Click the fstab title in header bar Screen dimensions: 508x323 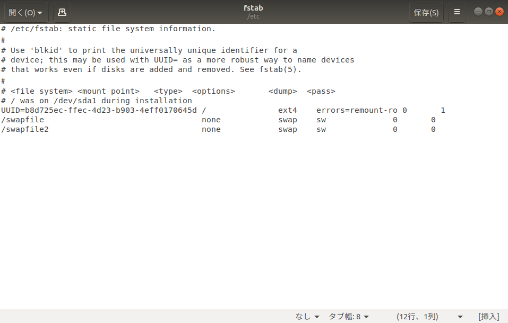pos(253,7)
